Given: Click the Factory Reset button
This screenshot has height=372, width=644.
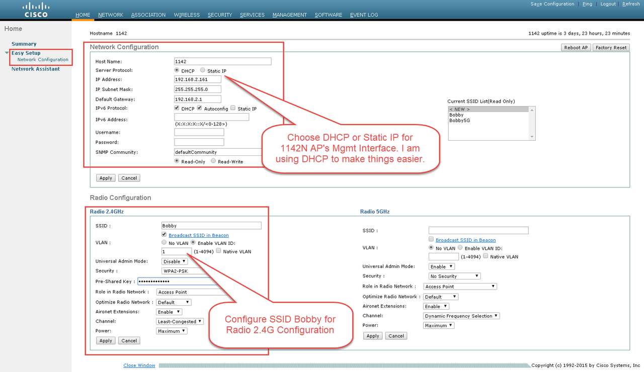Looking at the screenshot, I should tap(611, 48).
